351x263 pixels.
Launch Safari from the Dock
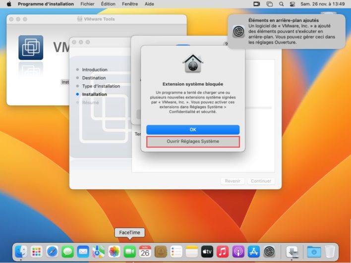[52, 252]
